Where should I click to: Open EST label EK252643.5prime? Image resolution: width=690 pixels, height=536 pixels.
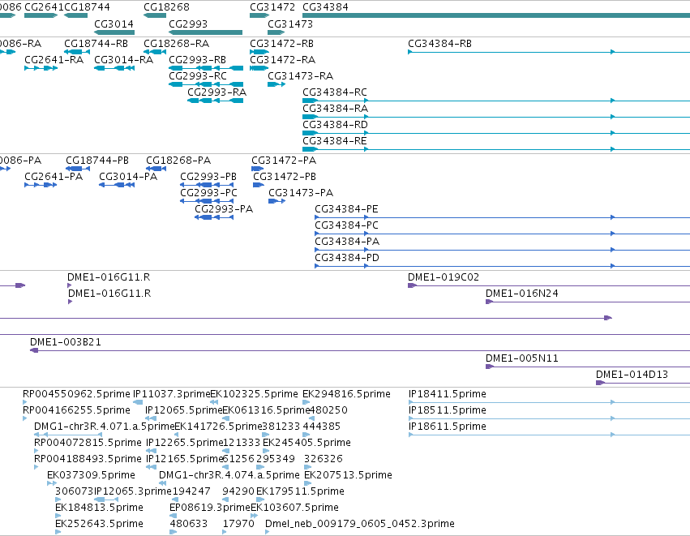click(100, 524)
